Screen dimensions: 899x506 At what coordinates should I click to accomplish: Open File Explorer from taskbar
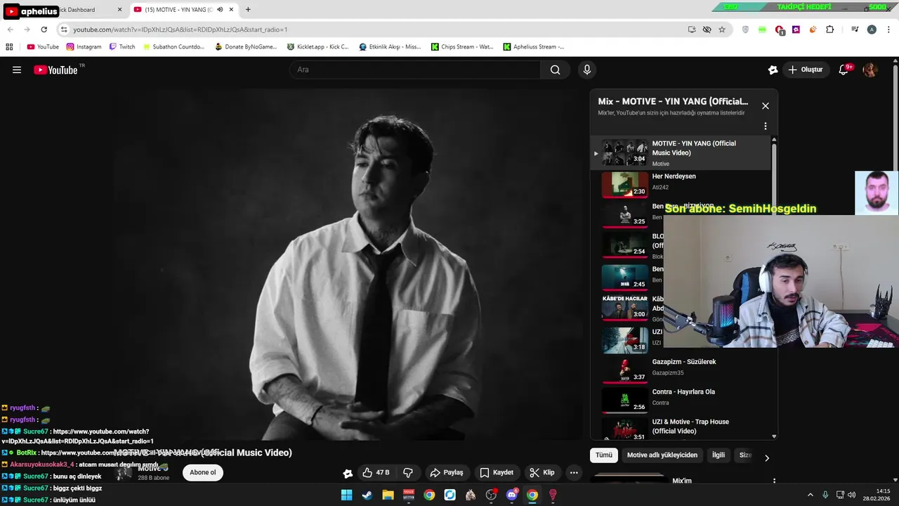click(x=388, y=495)
